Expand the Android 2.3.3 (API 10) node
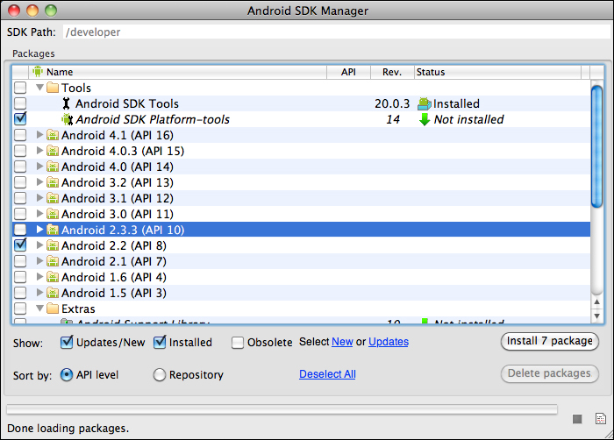 point(39,230)
